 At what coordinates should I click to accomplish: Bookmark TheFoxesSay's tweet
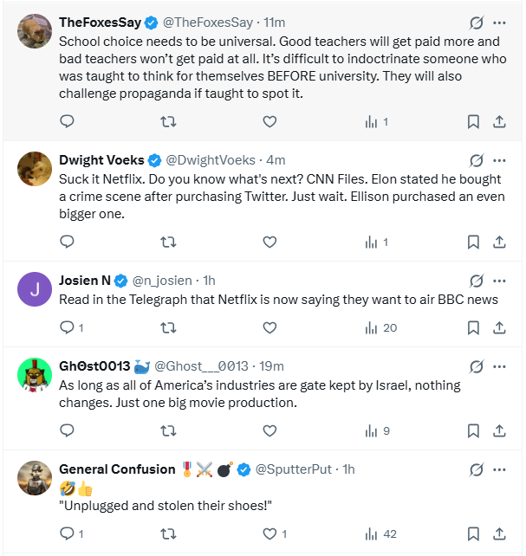point(473,122)
